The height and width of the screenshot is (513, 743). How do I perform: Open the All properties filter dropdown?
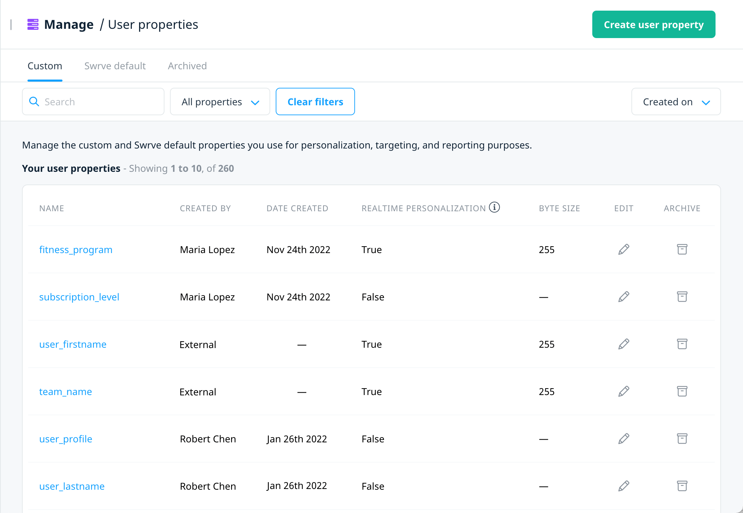220,102
